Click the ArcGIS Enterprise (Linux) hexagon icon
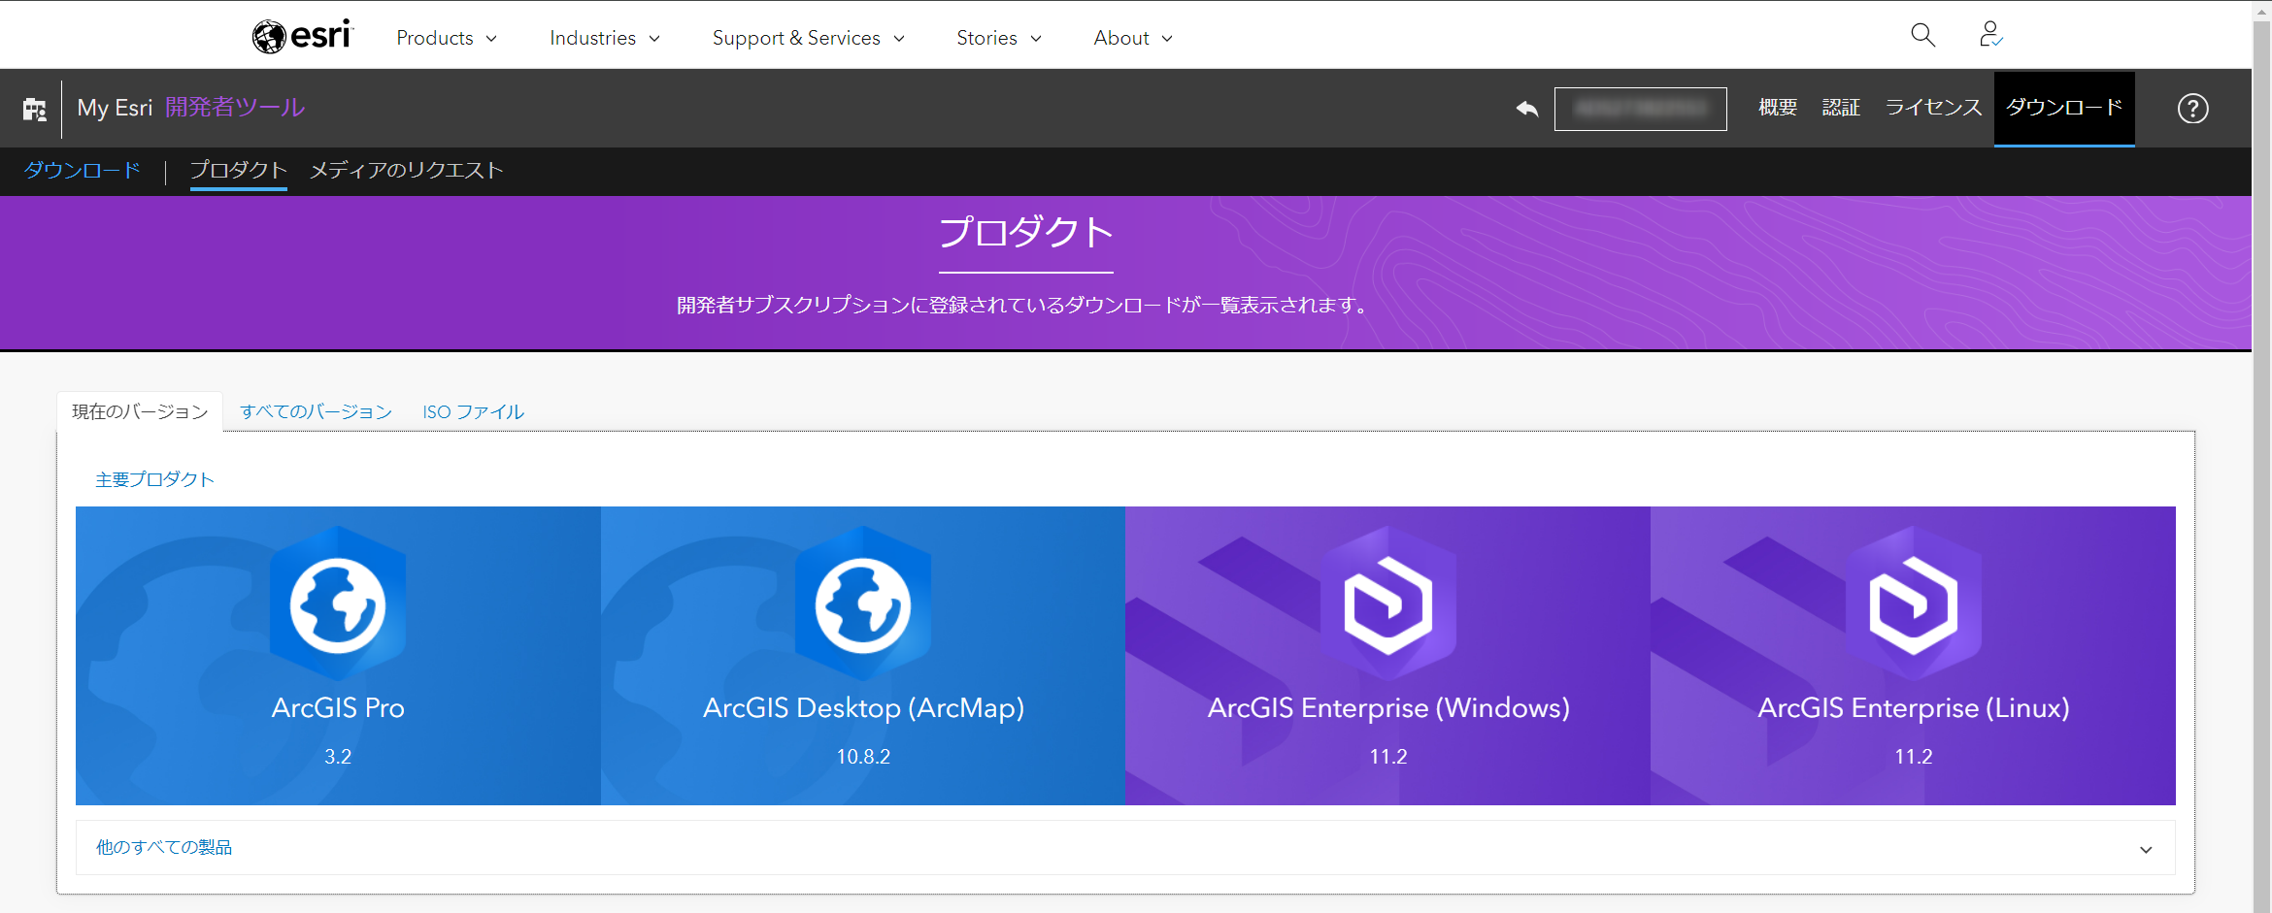Image resolution: width=2272 pixels, height=913 pixels. click(x=1914, y=604)
